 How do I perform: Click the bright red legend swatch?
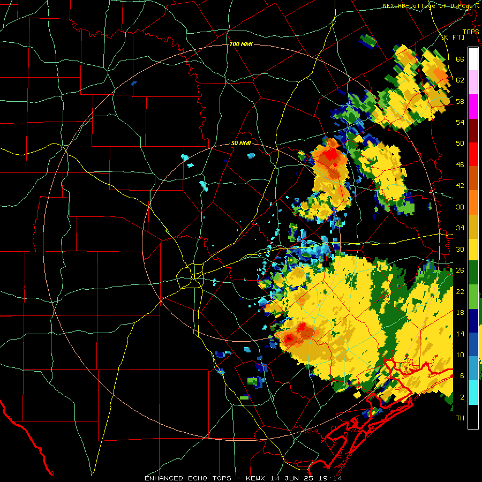pyautogui.click(x=473, y=154)
